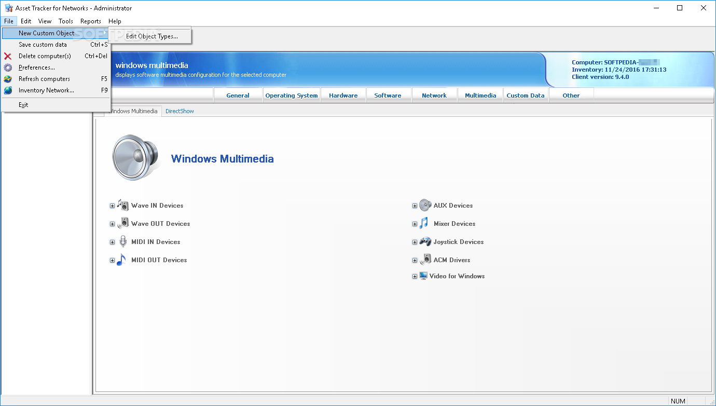Screen dimensions: 716x406
Task: Click the MIDI OUT Devices note icon
Action: tap(121, 260)
